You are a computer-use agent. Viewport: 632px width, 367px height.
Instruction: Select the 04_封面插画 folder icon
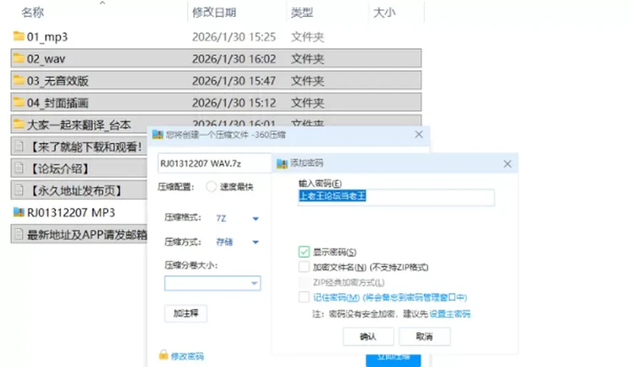(18, 102)
